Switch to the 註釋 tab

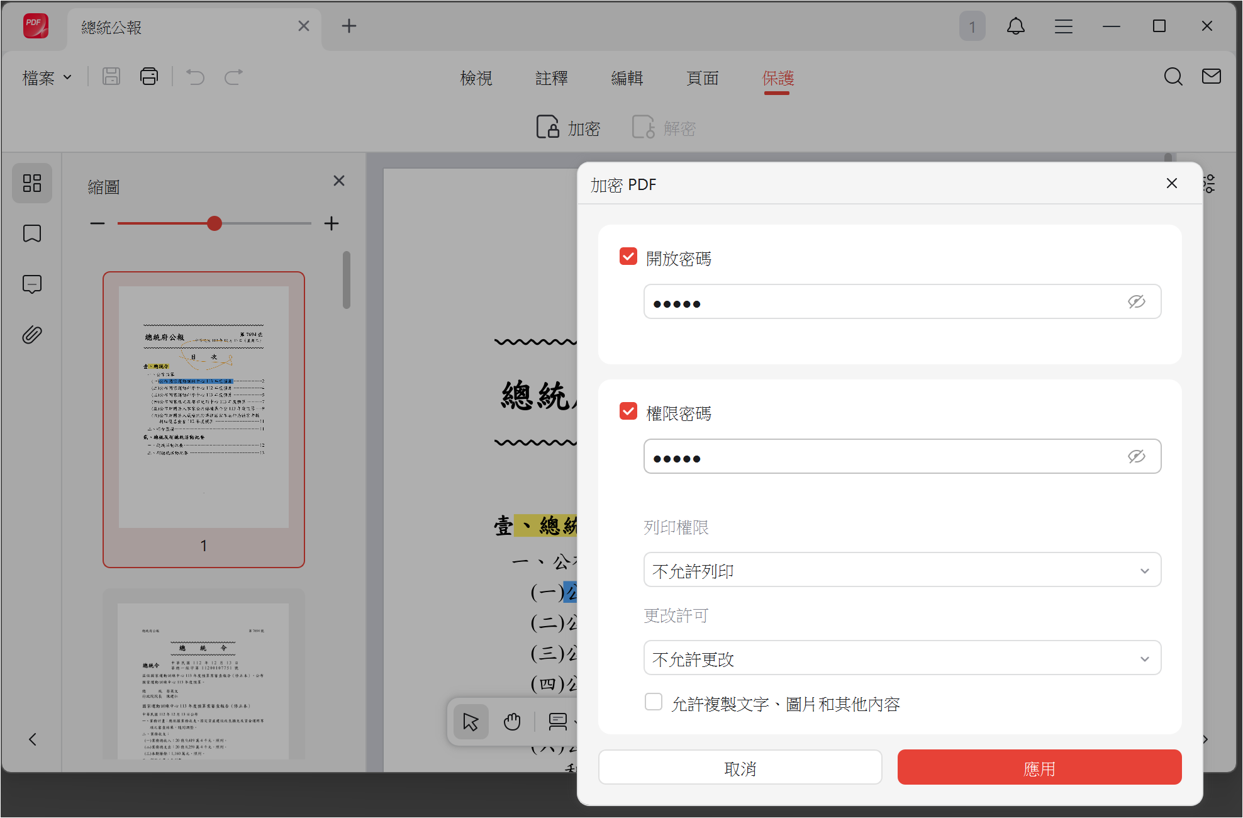click(x=551, y=78)
